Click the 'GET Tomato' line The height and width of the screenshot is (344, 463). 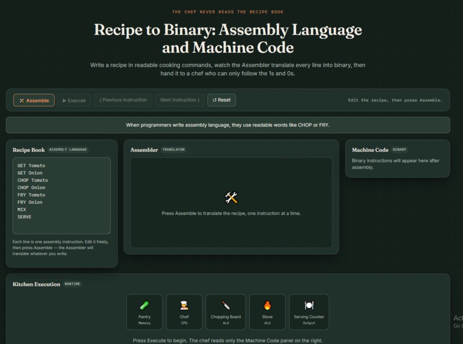coord(31,166)
